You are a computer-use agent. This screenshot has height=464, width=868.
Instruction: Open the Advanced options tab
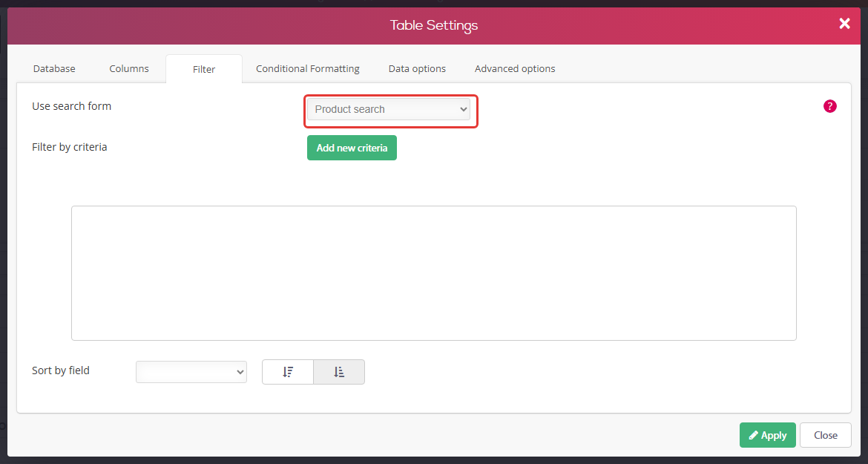515,68
